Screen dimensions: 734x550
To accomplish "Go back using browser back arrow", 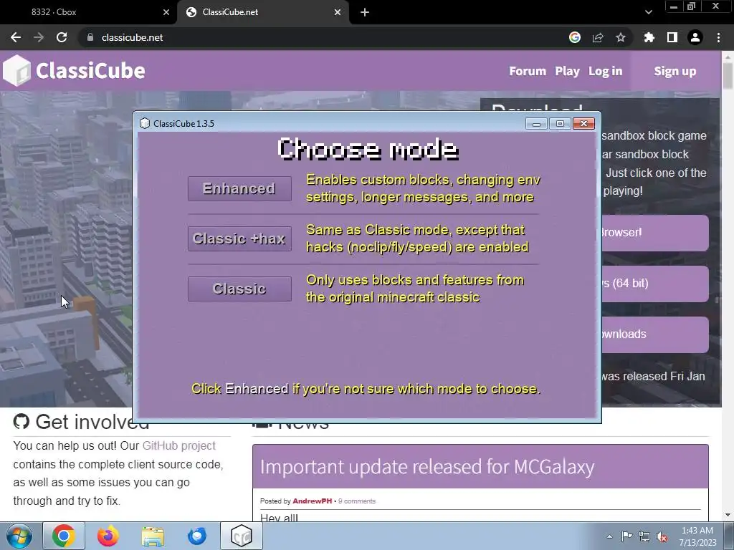I will click(16, 37).
